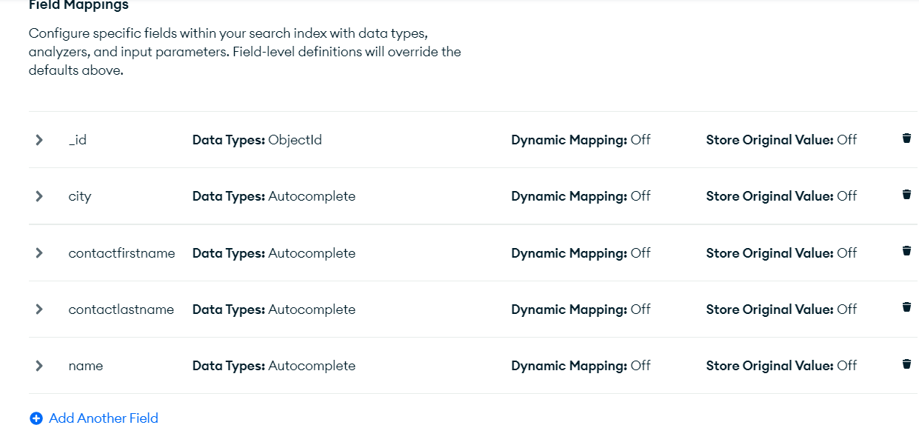Select the name field label
Image resolution: width=919 pixels, height=425 pixels.
(86, 366)
